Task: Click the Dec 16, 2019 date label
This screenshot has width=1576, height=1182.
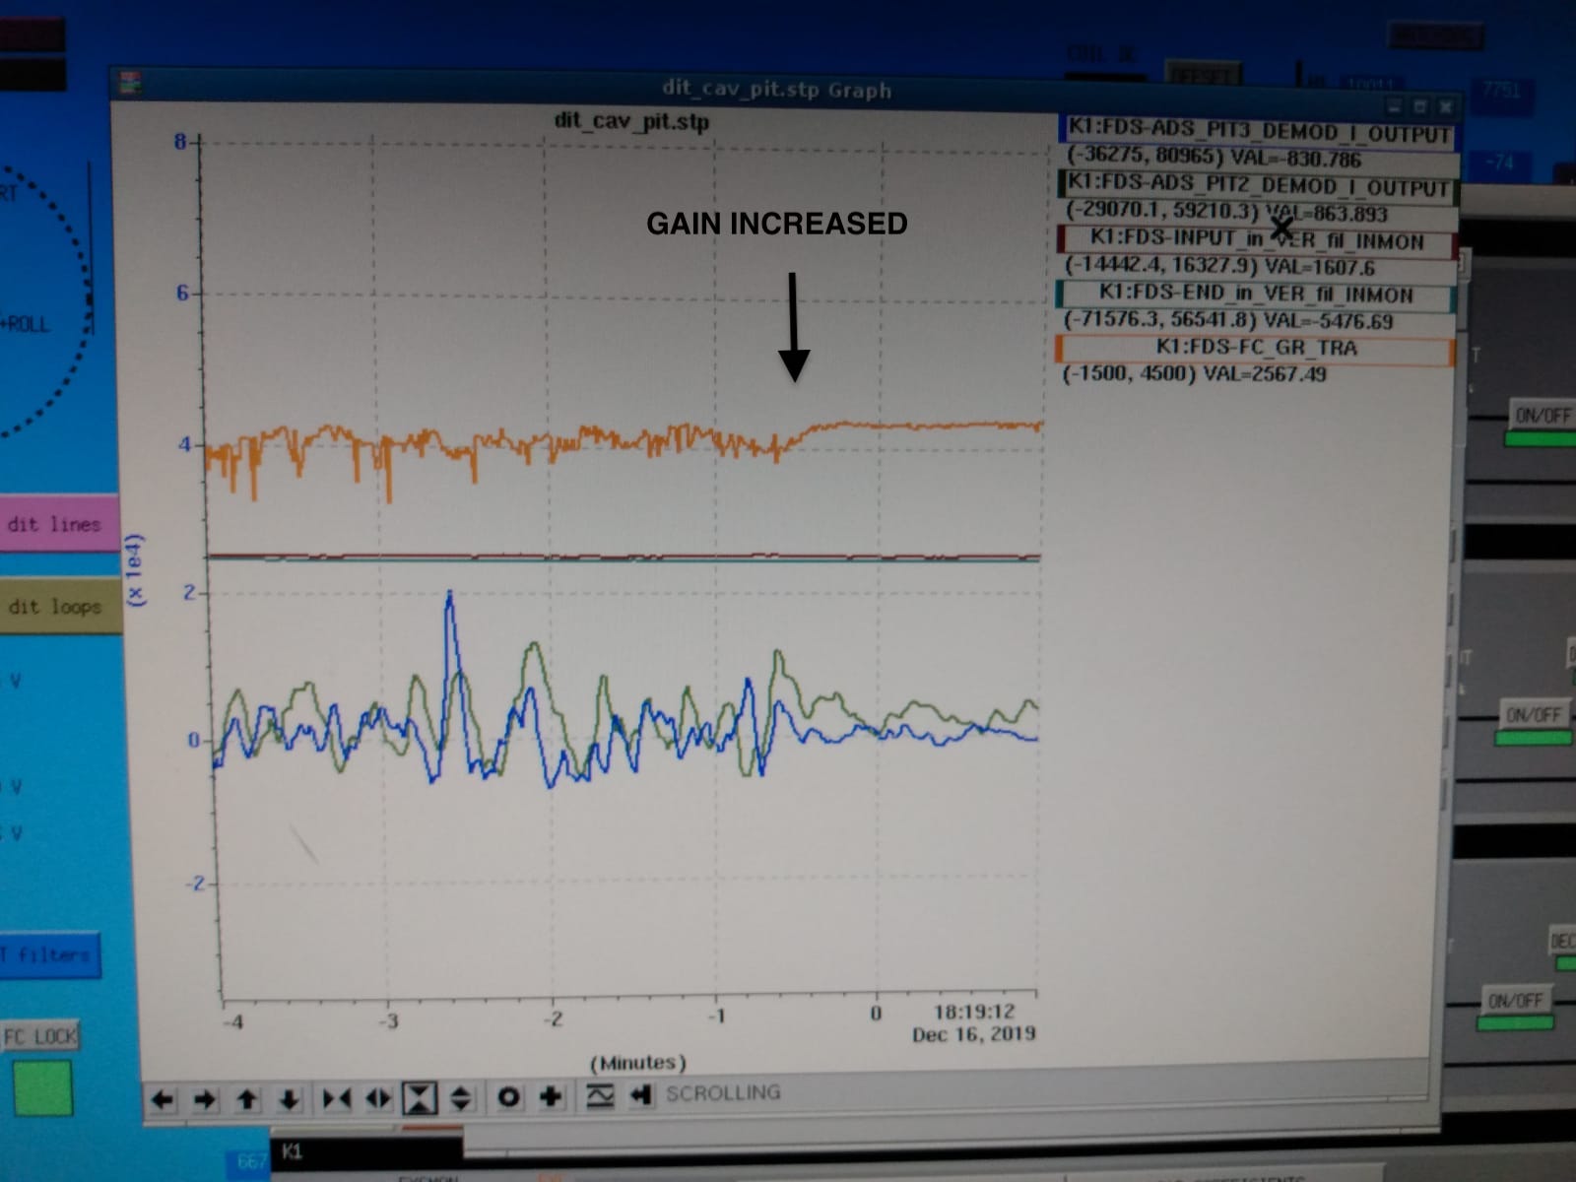Action: (x=974, y=1034)
